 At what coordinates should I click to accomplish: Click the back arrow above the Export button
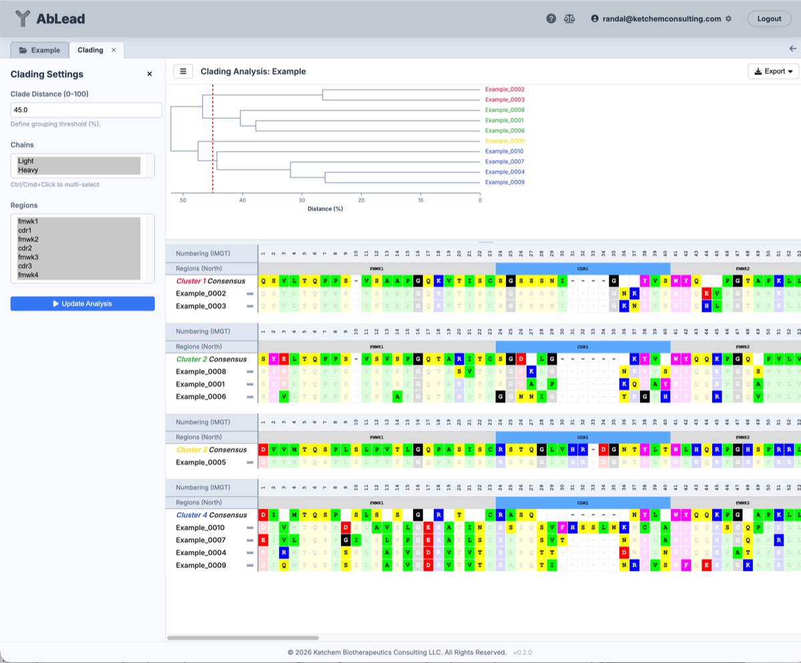[792, 48]
